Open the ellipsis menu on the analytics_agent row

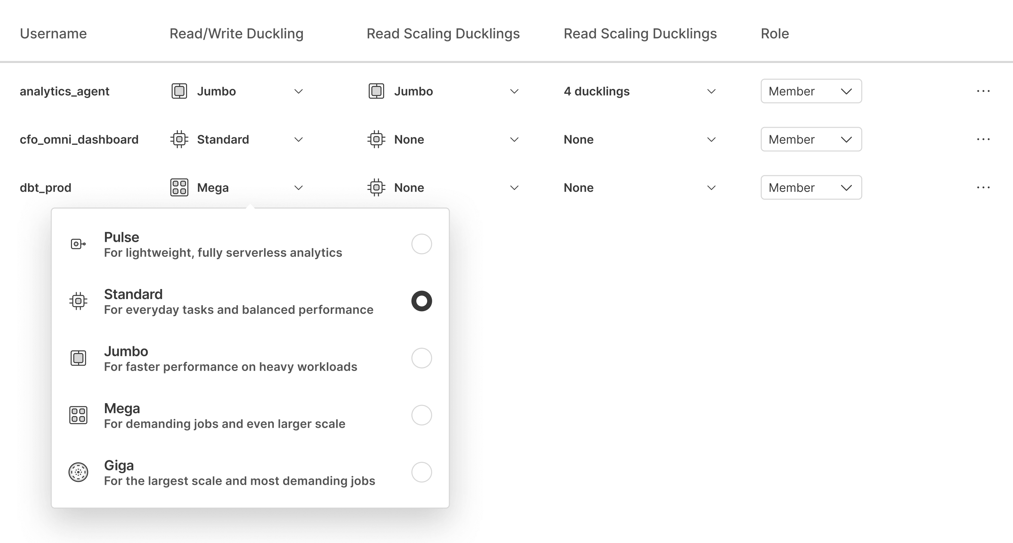[983, 91]
